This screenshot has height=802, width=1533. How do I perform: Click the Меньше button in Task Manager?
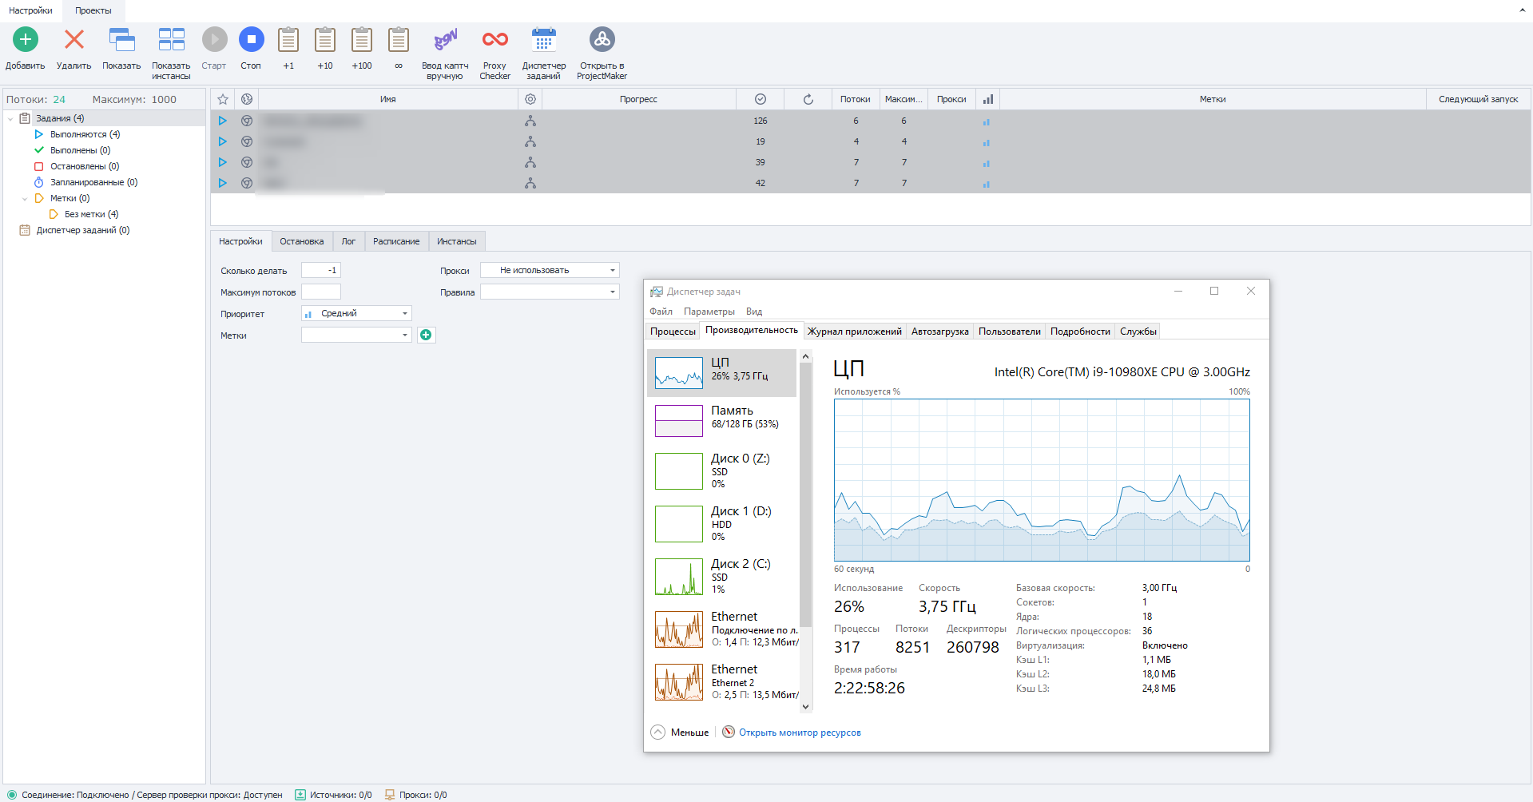[x=681, y=733]
